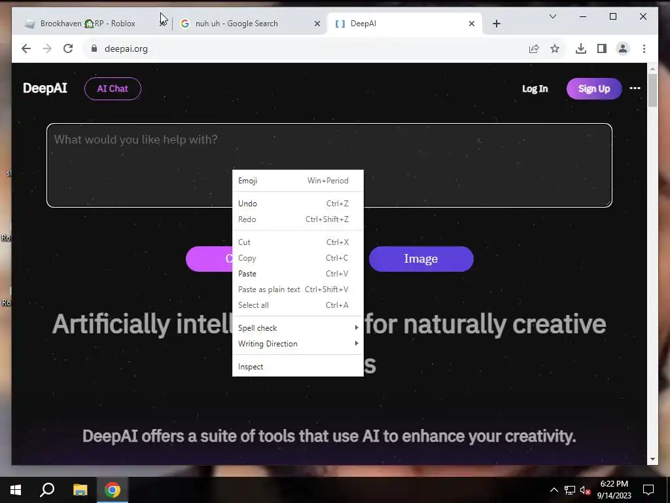
Task: Show hidden system tray icons
Action: pos(554,490)
